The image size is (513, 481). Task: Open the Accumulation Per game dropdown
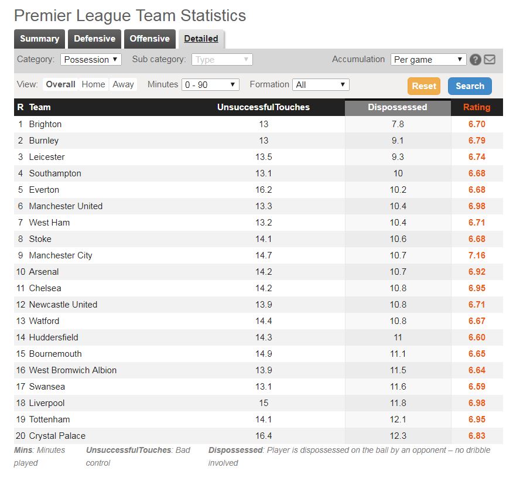[428, 60]
